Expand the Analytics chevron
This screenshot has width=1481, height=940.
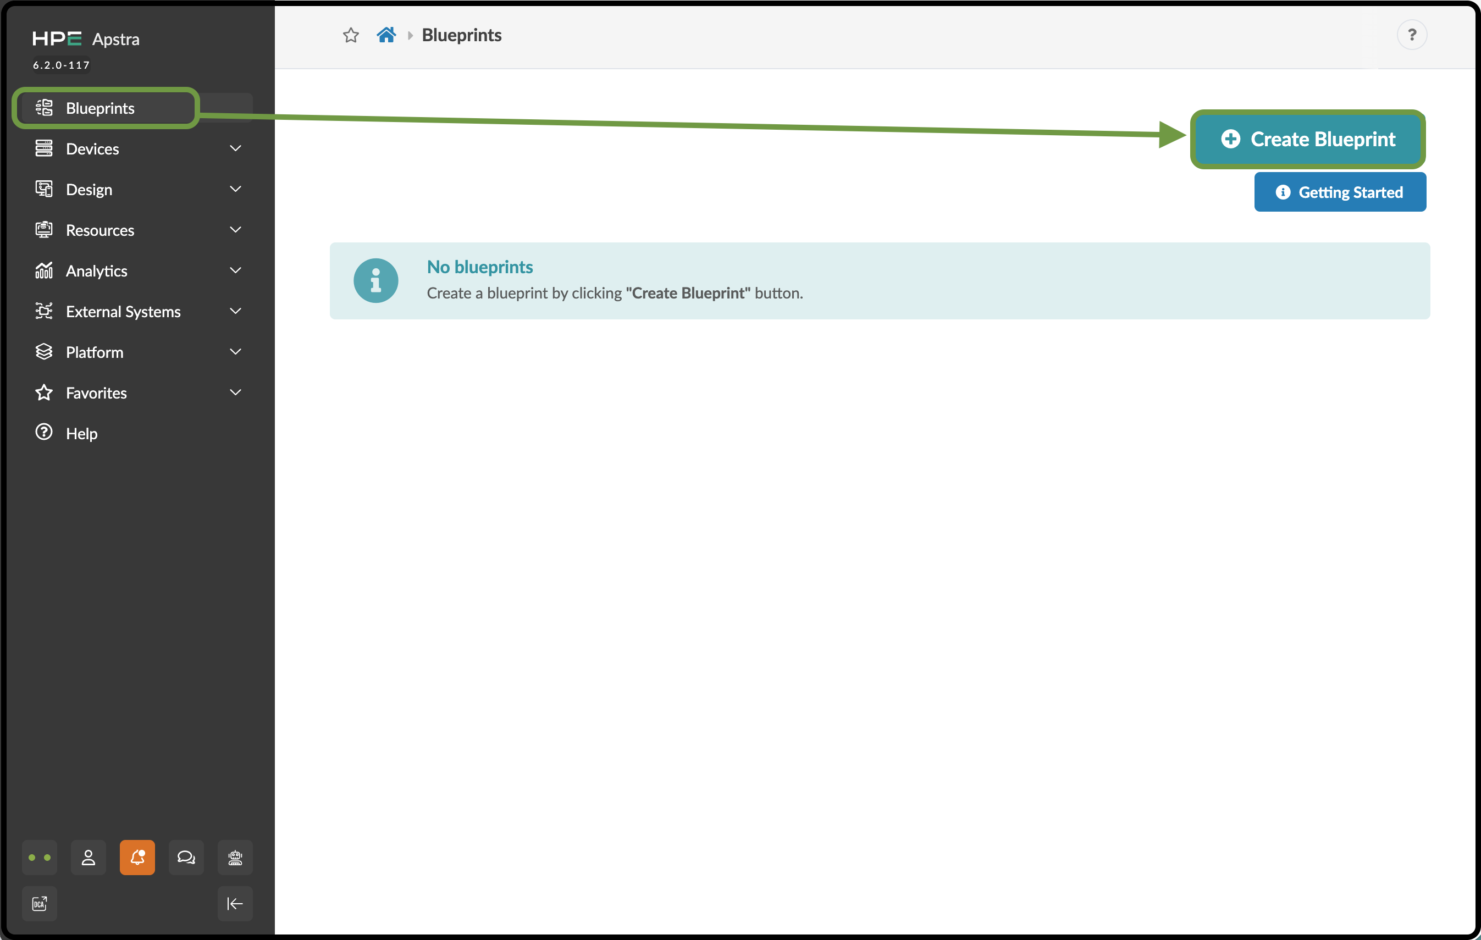[x=235, y=270]
